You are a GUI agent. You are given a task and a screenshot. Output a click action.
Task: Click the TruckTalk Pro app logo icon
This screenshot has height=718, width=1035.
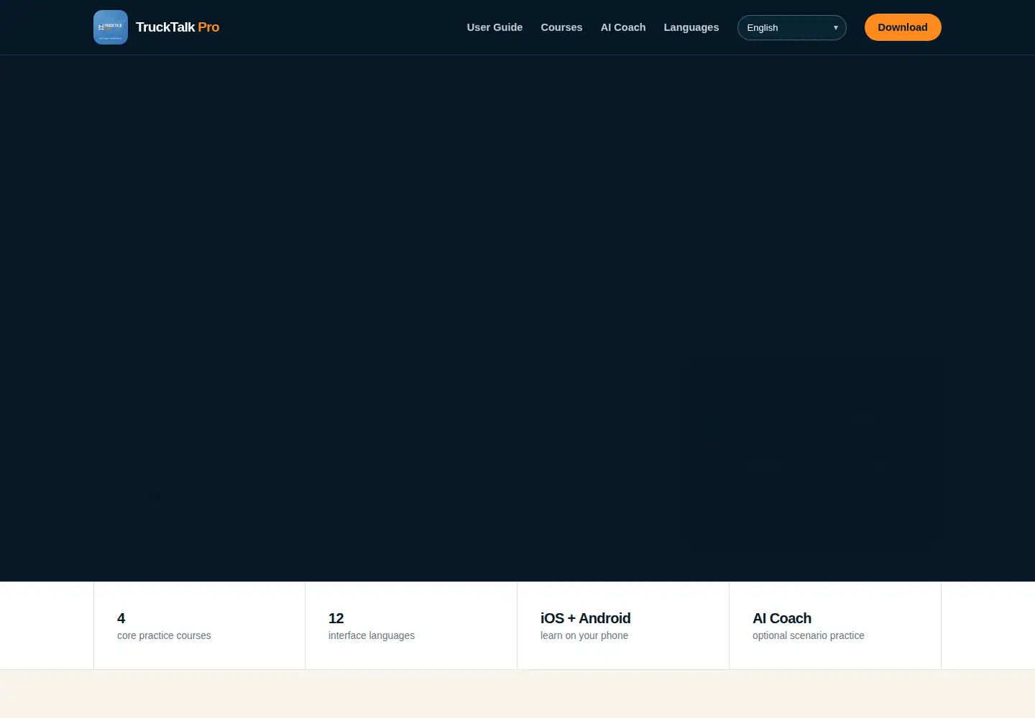click(111, 27)
